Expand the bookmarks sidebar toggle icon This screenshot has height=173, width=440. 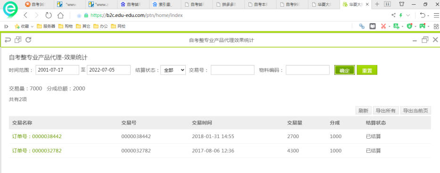pyautogui.click(x=6, y=26)
